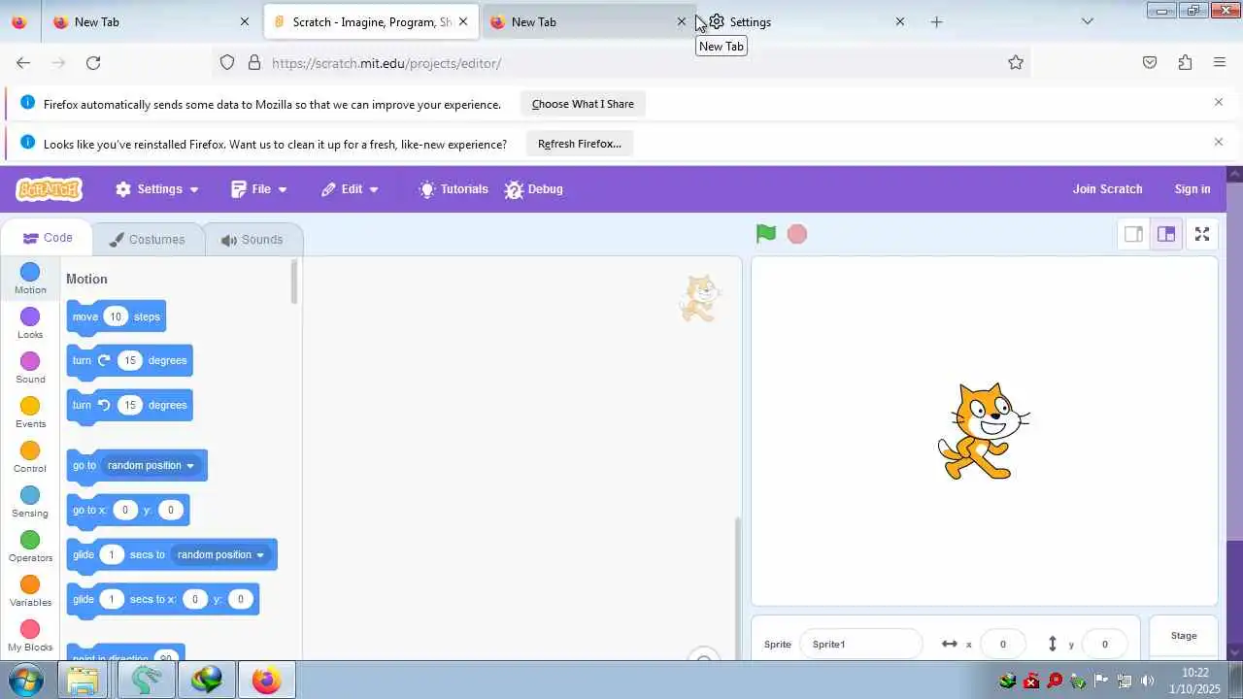The width and height of the screenshot is (1243, 699).
Task: Open the Settings dropdown menu
Action: [157, 189]
